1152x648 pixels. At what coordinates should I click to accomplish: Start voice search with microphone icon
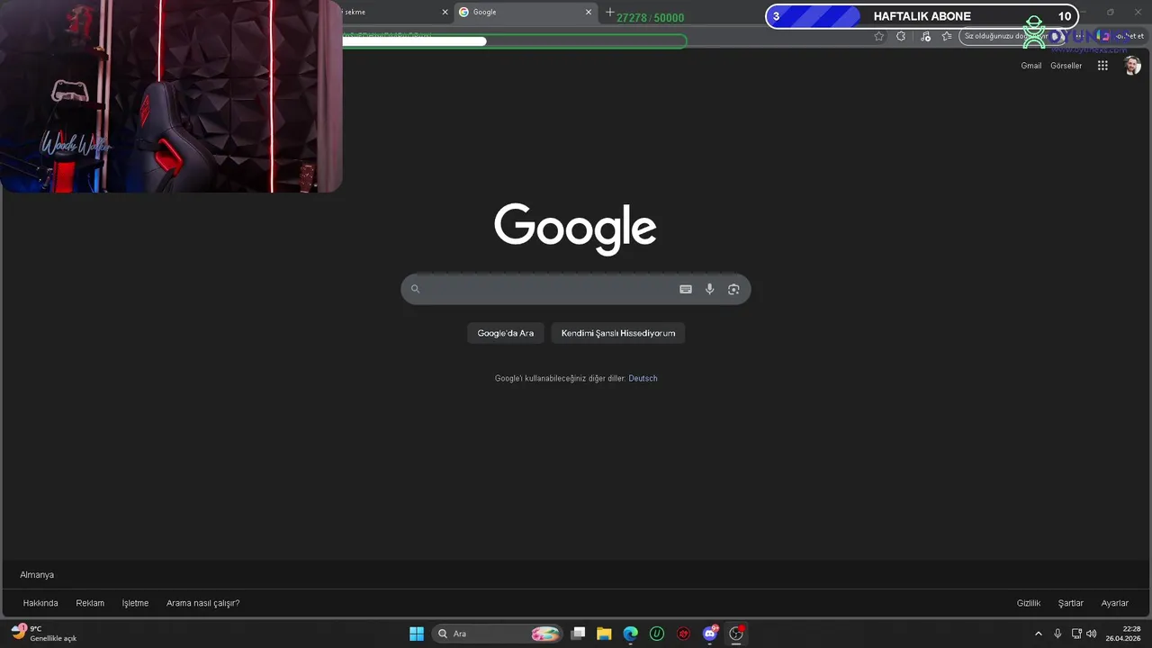click(709, 289)
